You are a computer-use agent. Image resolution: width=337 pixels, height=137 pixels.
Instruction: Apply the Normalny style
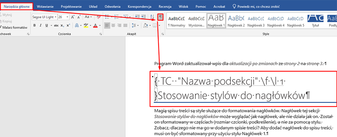coord(176,21)
